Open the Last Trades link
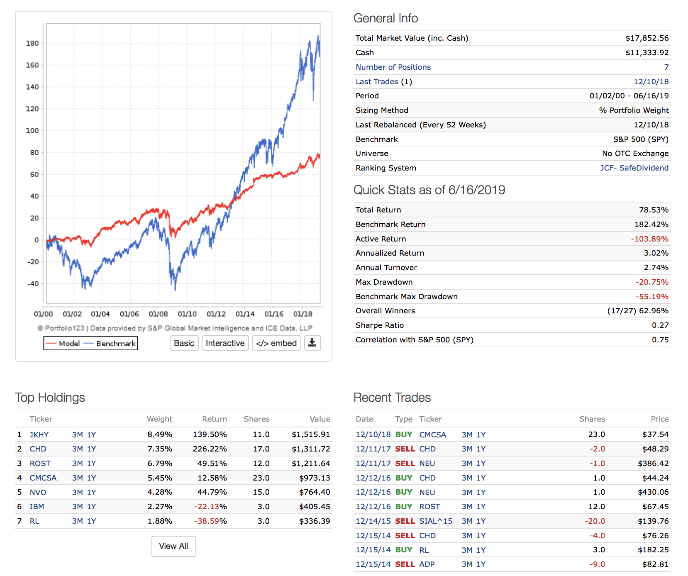Screen dimensions: 688x576 tap(377, 82)
